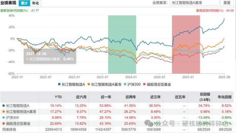Viewport: 236px width, 133px height.
Task: Click the 2021-12-30 chart tooltip
Action: 50,56
